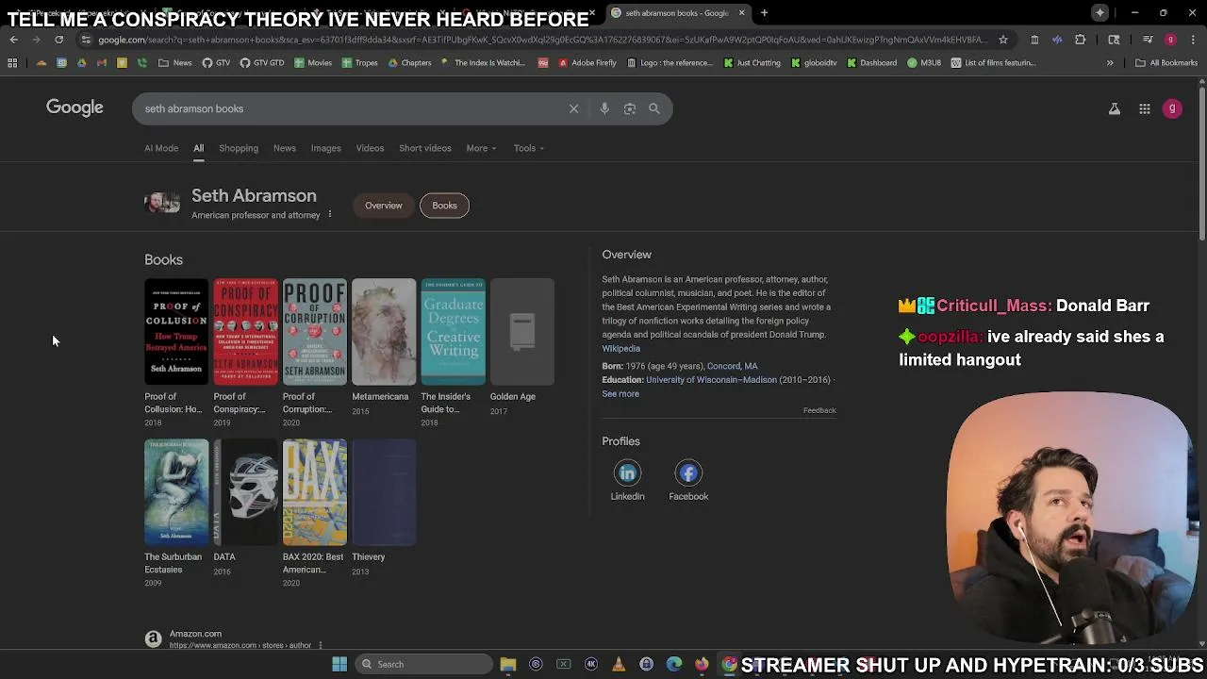
Task: Expand See more in Overview panel
Action: [620, 394]
